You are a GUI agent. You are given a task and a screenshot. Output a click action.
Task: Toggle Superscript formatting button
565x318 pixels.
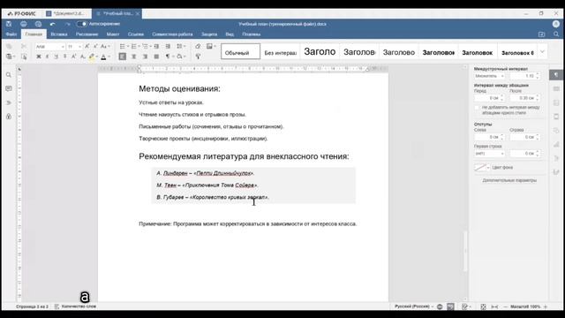pos(73,57)
